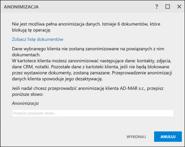Click the "Dane wybranego klienta" paragraph

pos(88,52)
